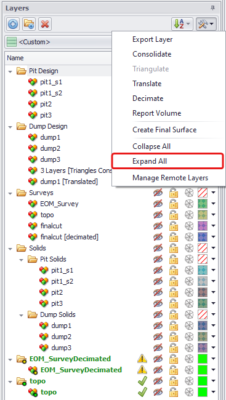This screenshot has width=226, height=400.
Task: Choose Expand All from the menu
Action: pos(150,161)
